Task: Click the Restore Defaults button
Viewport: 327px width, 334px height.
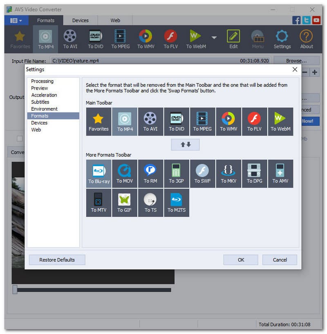Action: 57,260
